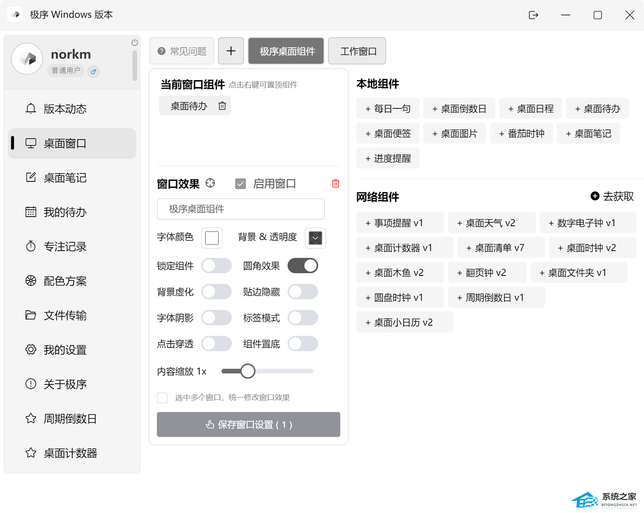Enable the 组件置底 switch
This screenshot has height=513, width=644.
[x=303, y=344]
